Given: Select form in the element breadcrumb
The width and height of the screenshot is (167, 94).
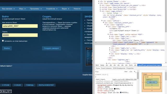Looking at the screenshot, I should click(131, 65).
